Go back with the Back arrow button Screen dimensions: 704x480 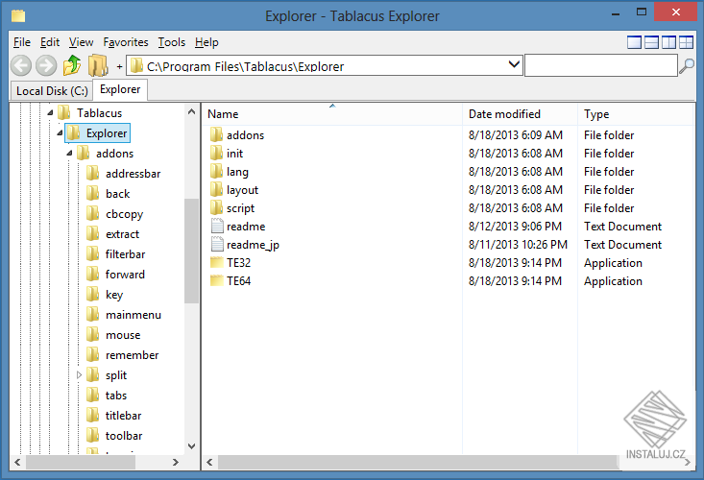tap(21, 66)
